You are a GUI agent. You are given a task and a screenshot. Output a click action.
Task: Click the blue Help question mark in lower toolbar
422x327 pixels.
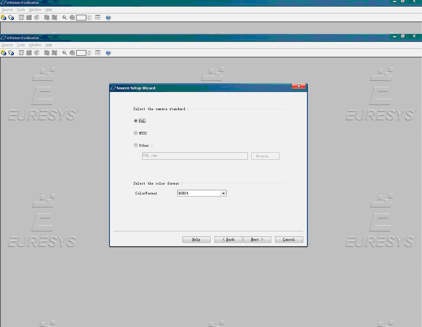click(x=108, y=53)
